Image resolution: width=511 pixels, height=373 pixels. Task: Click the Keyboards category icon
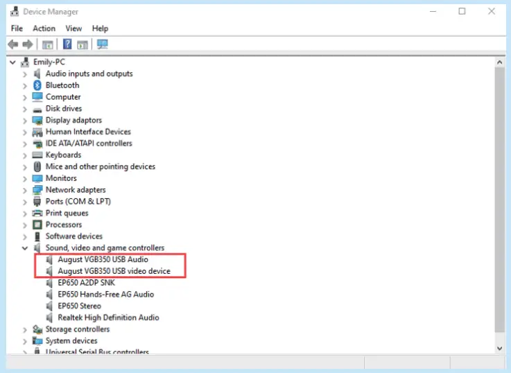pyautogui.click(x=37, y=155)
